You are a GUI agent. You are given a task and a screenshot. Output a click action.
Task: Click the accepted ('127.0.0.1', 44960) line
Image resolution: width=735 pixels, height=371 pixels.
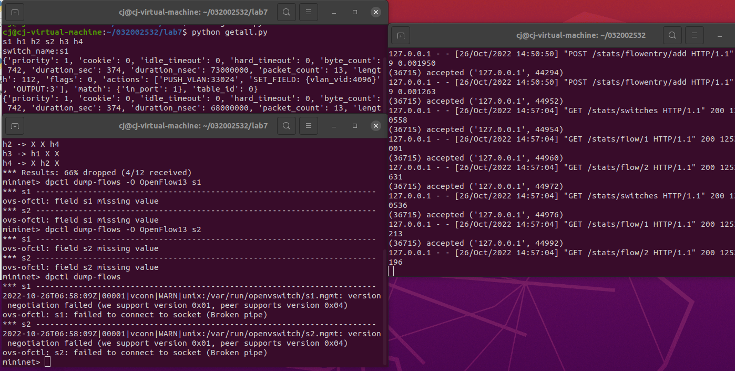click(x=476, y=158)
